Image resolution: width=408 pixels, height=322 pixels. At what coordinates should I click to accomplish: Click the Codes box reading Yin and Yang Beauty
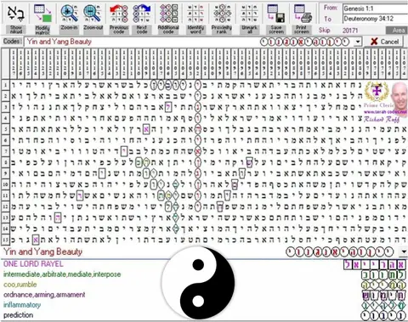click(x=193, y=42)
